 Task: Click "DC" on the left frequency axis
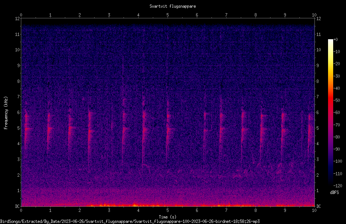pyautogui.click(x=17, y=206)
